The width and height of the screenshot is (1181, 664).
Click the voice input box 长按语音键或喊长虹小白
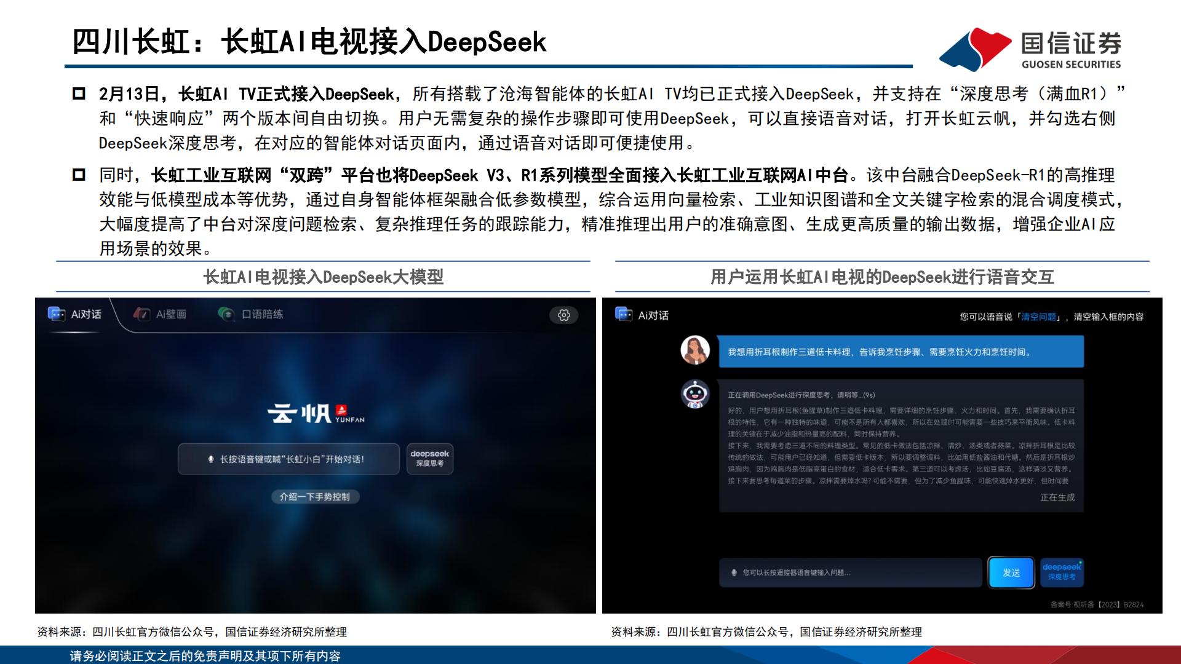tap(288, 459)
